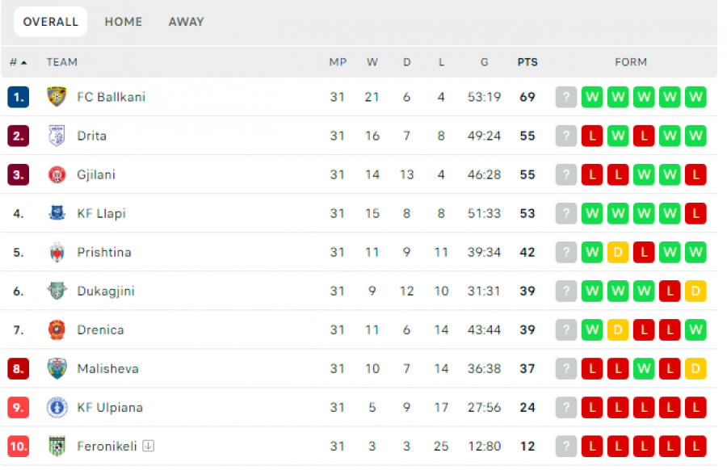Click Gjilani's most recent red loss badge
Image resolution: width=727 pixels, height=470 pixels.
(695, 174)
